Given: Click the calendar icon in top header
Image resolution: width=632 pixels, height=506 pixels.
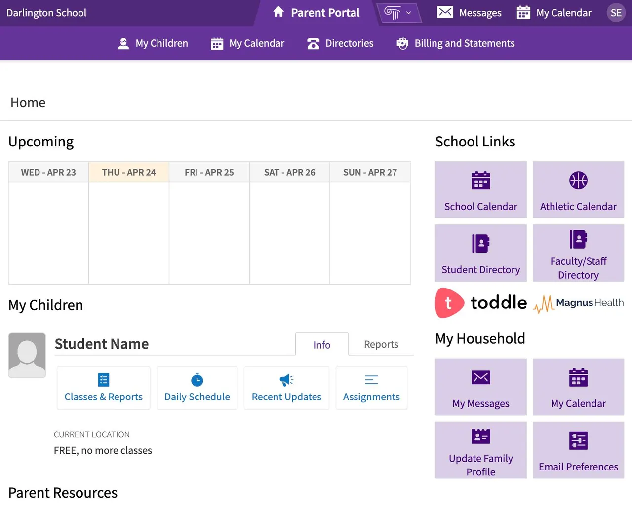Looking at the screenshot, I should tap(523, 12).
